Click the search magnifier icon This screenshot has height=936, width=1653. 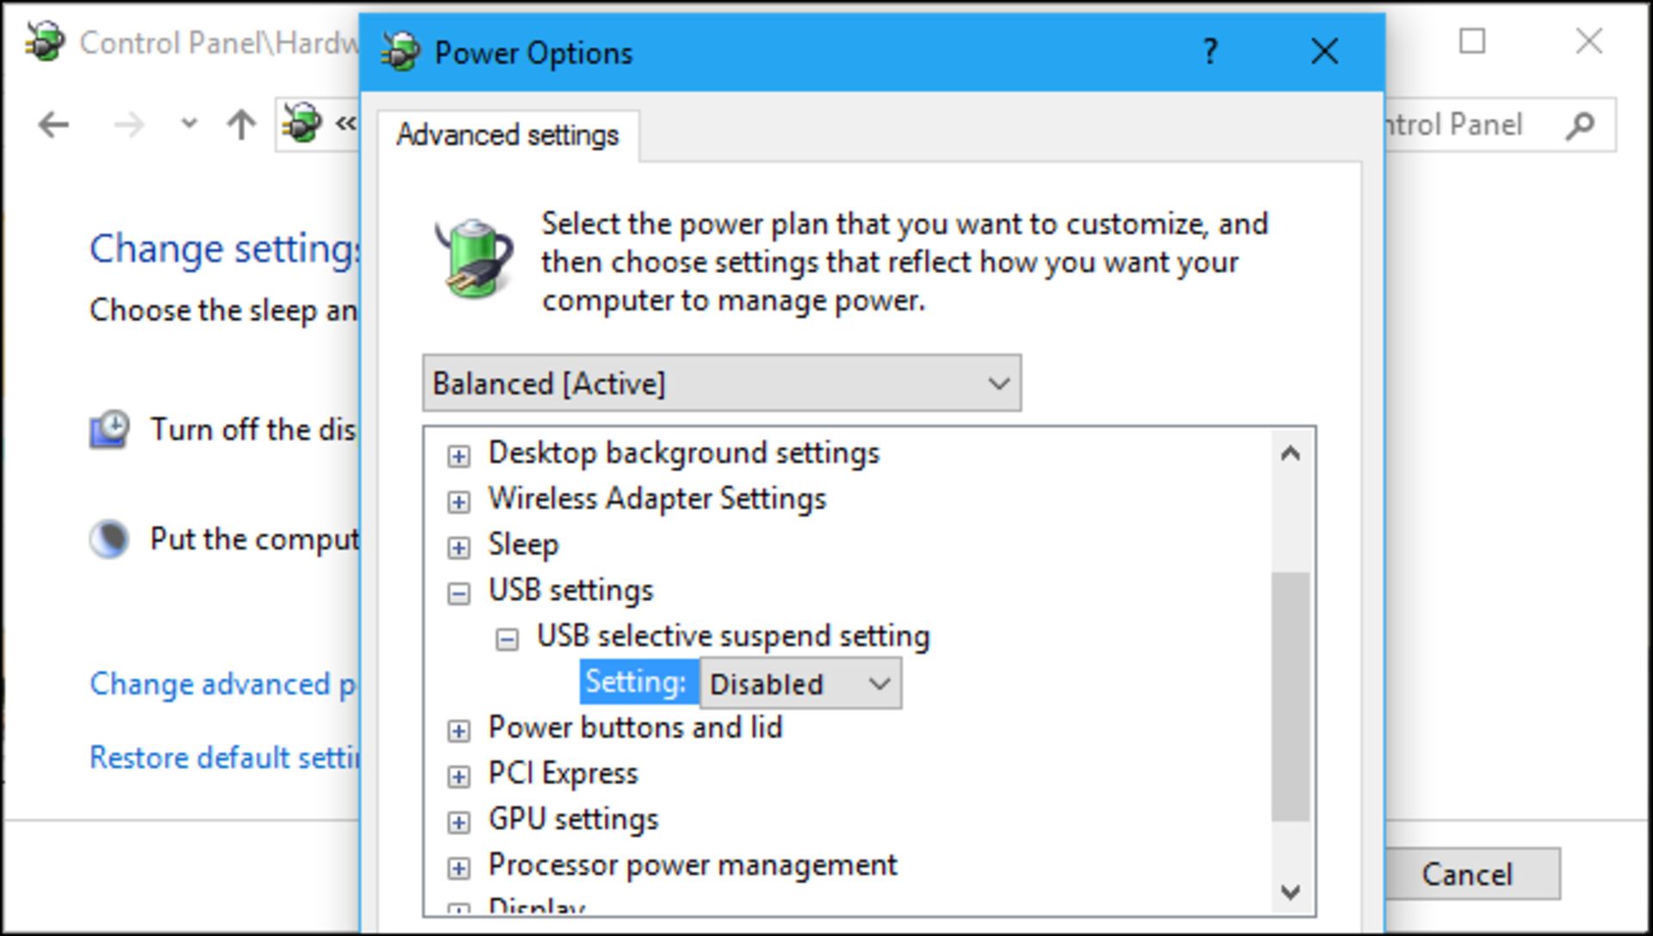[x=1580, y=126]
